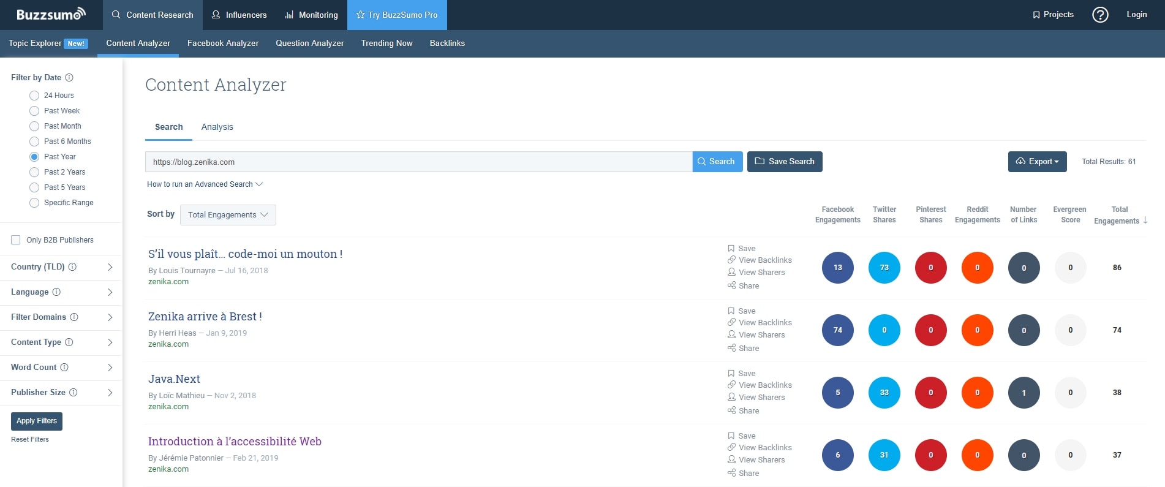Click the Country (TLD) info icon
The image size is (1165, 487).
(x=72, y=267)
